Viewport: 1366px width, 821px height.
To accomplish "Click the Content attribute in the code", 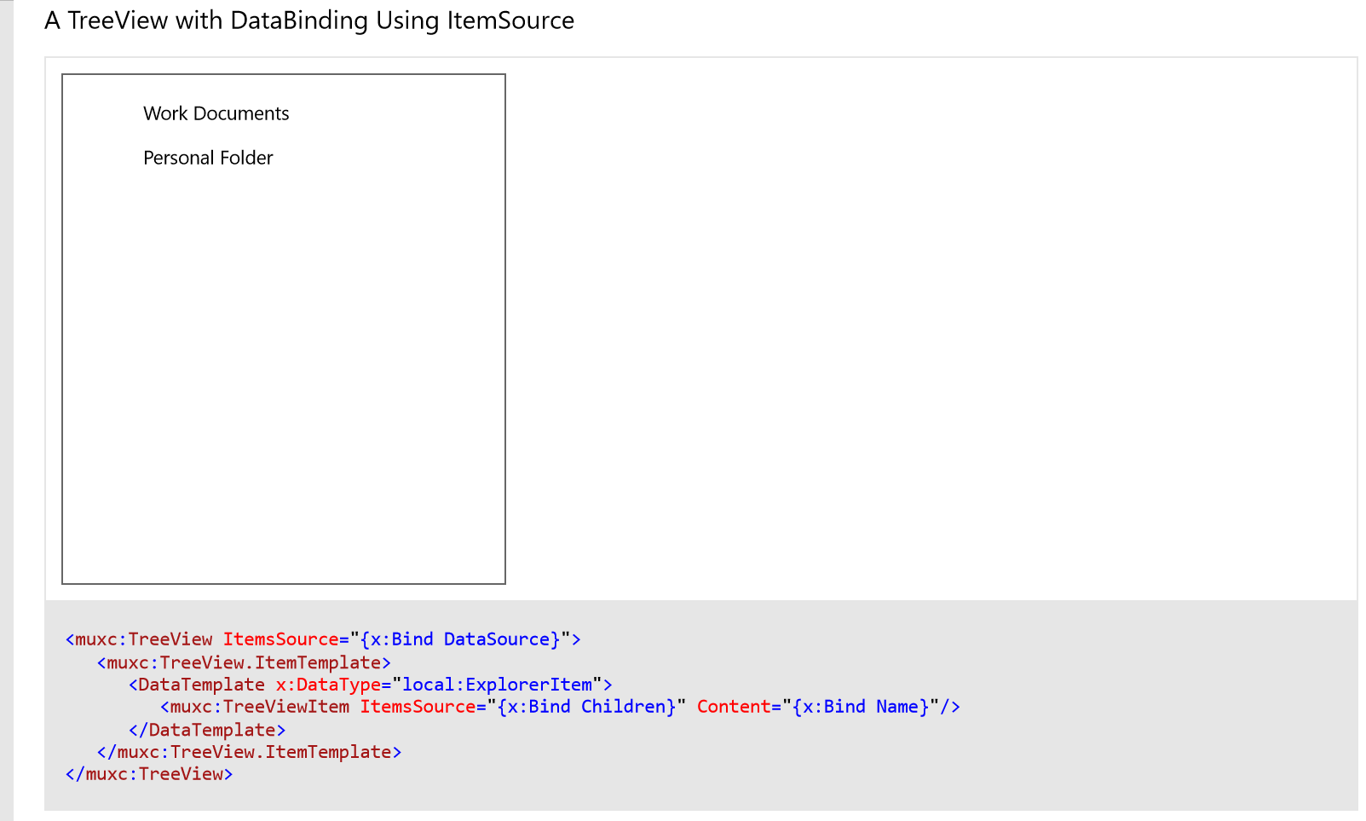I will pos(734,707).
